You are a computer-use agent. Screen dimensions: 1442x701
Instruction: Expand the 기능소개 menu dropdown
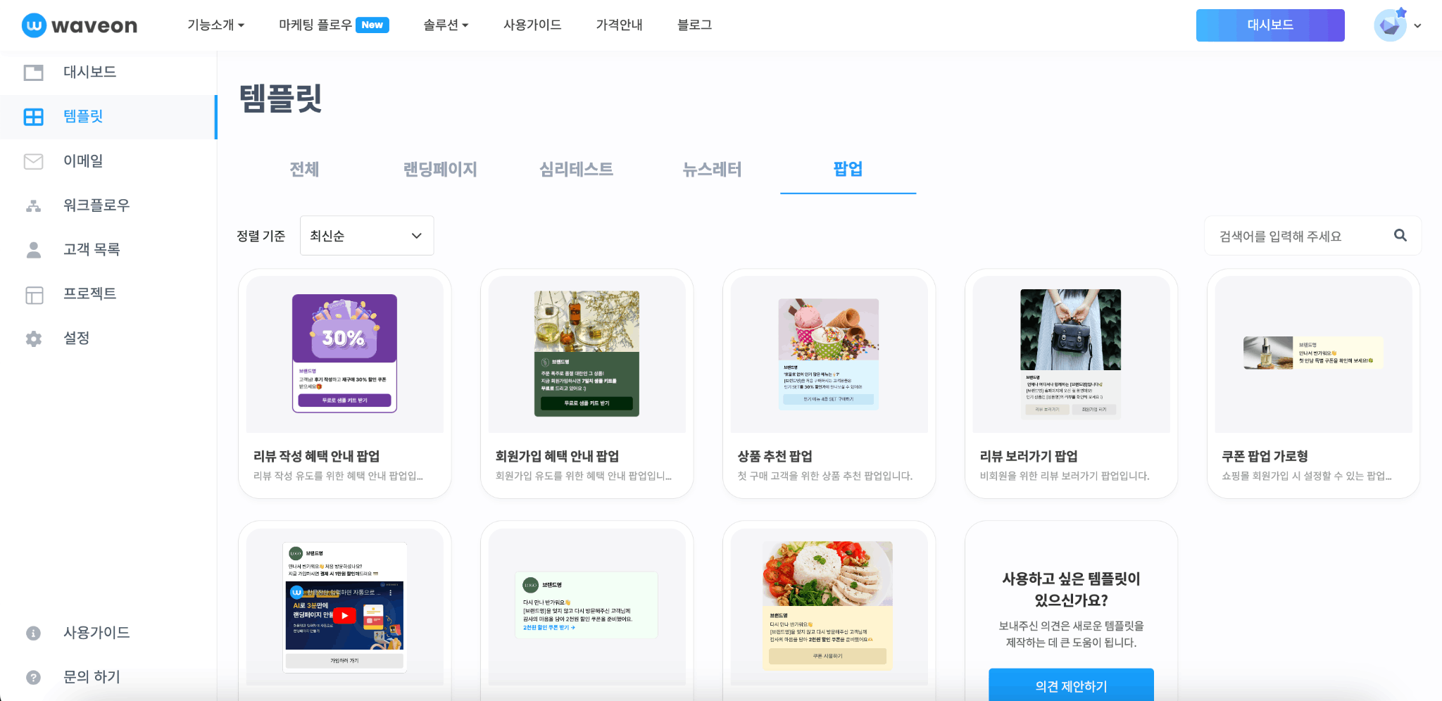(x=215, y=25)
